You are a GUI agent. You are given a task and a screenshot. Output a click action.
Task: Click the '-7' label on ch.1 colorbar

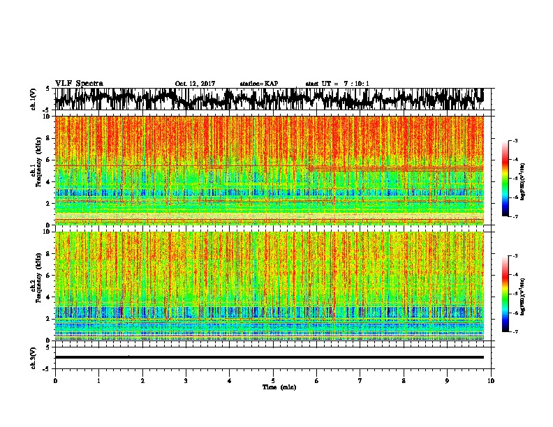pyautogui.click(x=515, y=216)
